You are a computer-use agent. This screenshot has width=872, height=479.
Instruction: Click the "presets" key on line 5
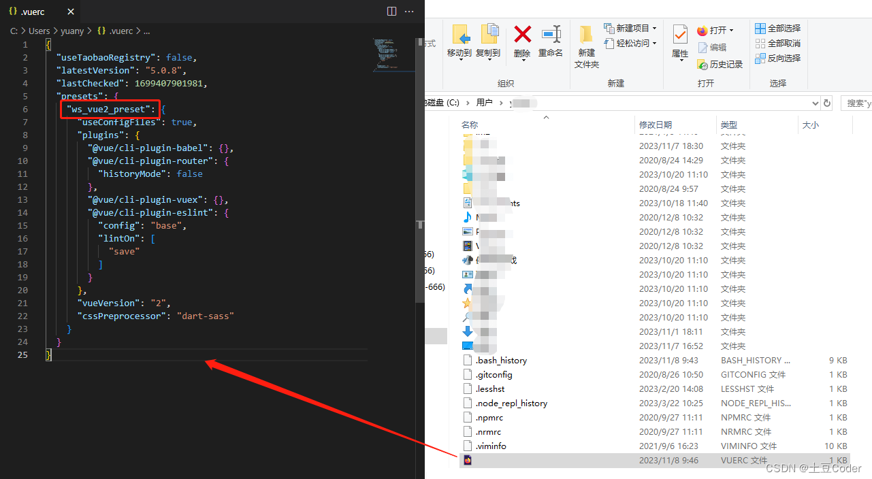click(80, 96)
